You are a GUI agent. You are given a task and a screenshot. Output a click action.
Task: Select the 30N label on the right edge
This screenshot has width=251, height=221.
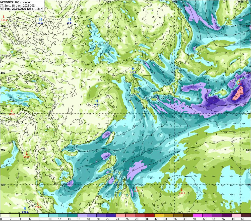pos(248,114)
